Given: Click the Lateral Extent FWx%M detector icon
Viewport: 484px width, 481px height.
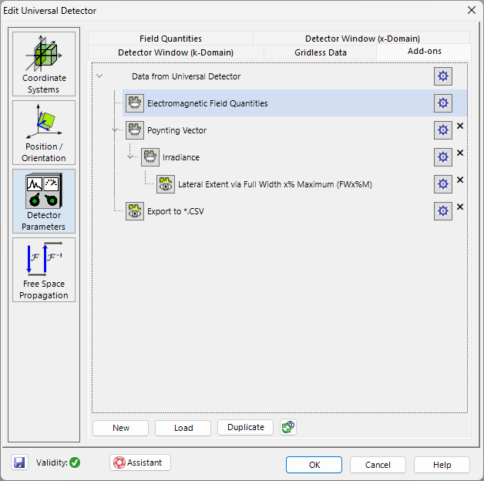Looking at the screenshot, I should click(x=166, y=184).
